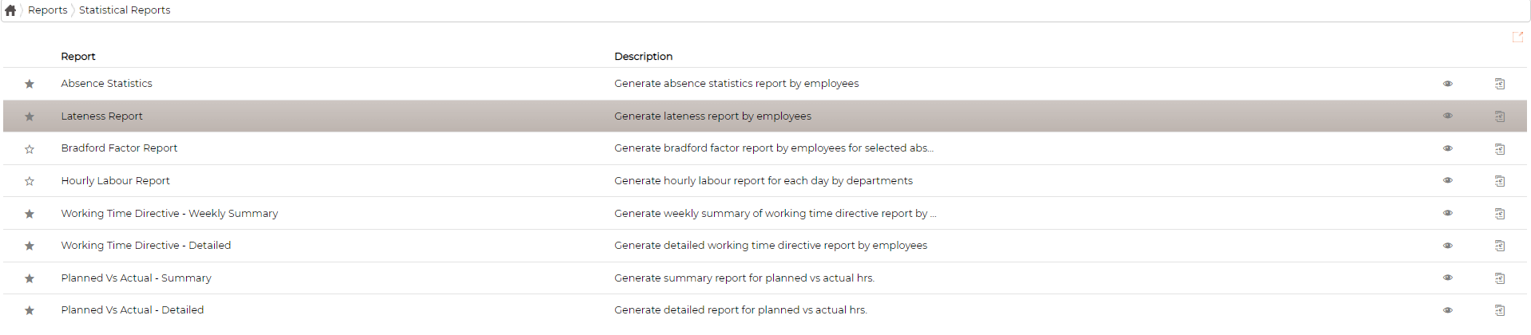This screenshot has height=335, width=1531.
Task: Generate the Absence Statistics report document icon
Action: [x=1500, y=84]
